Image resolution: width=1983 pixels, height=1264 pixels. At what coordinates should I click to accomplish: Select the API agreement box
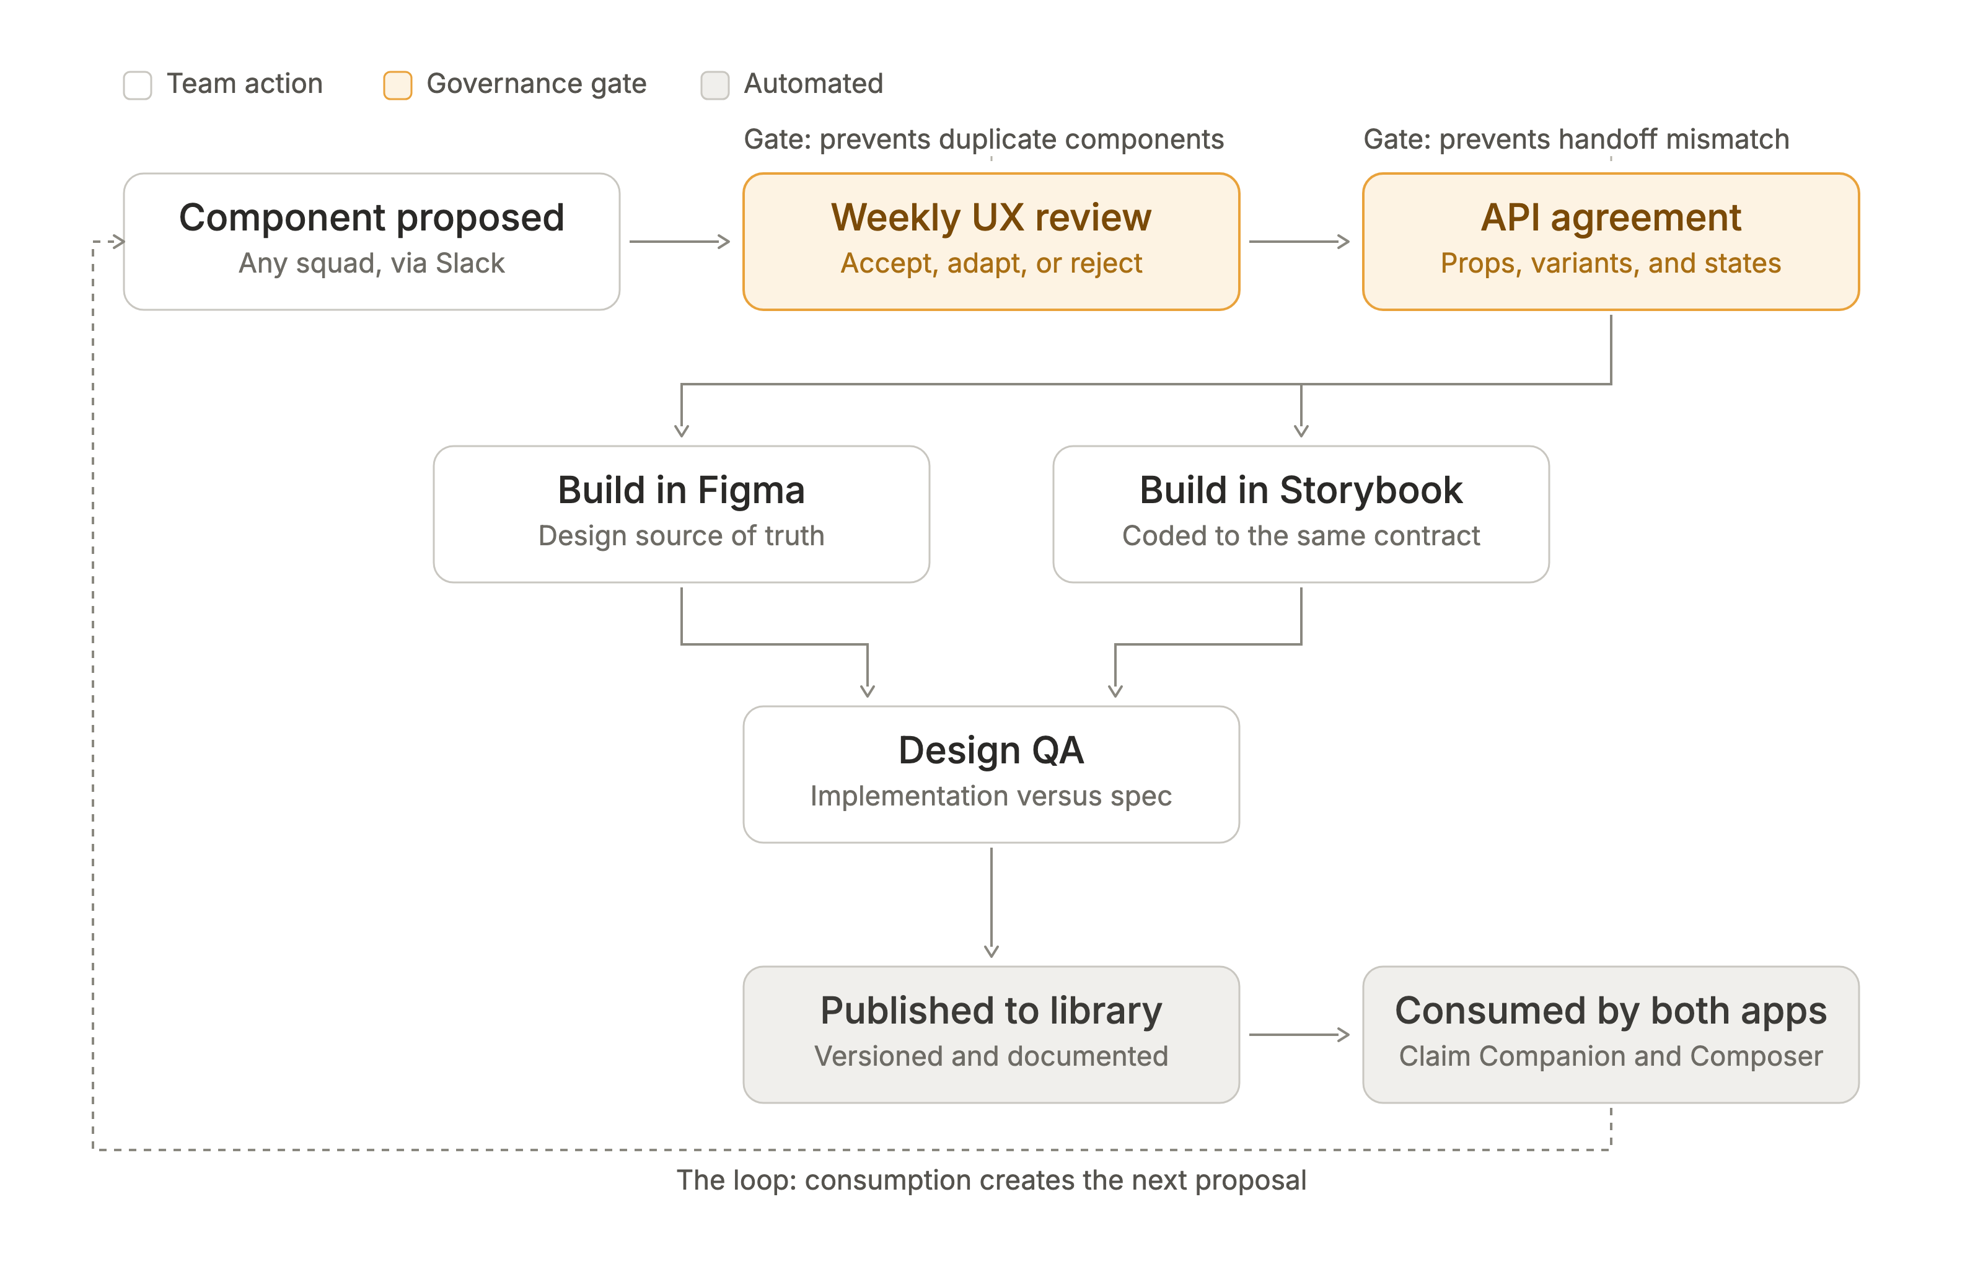tap(1611, 241)
